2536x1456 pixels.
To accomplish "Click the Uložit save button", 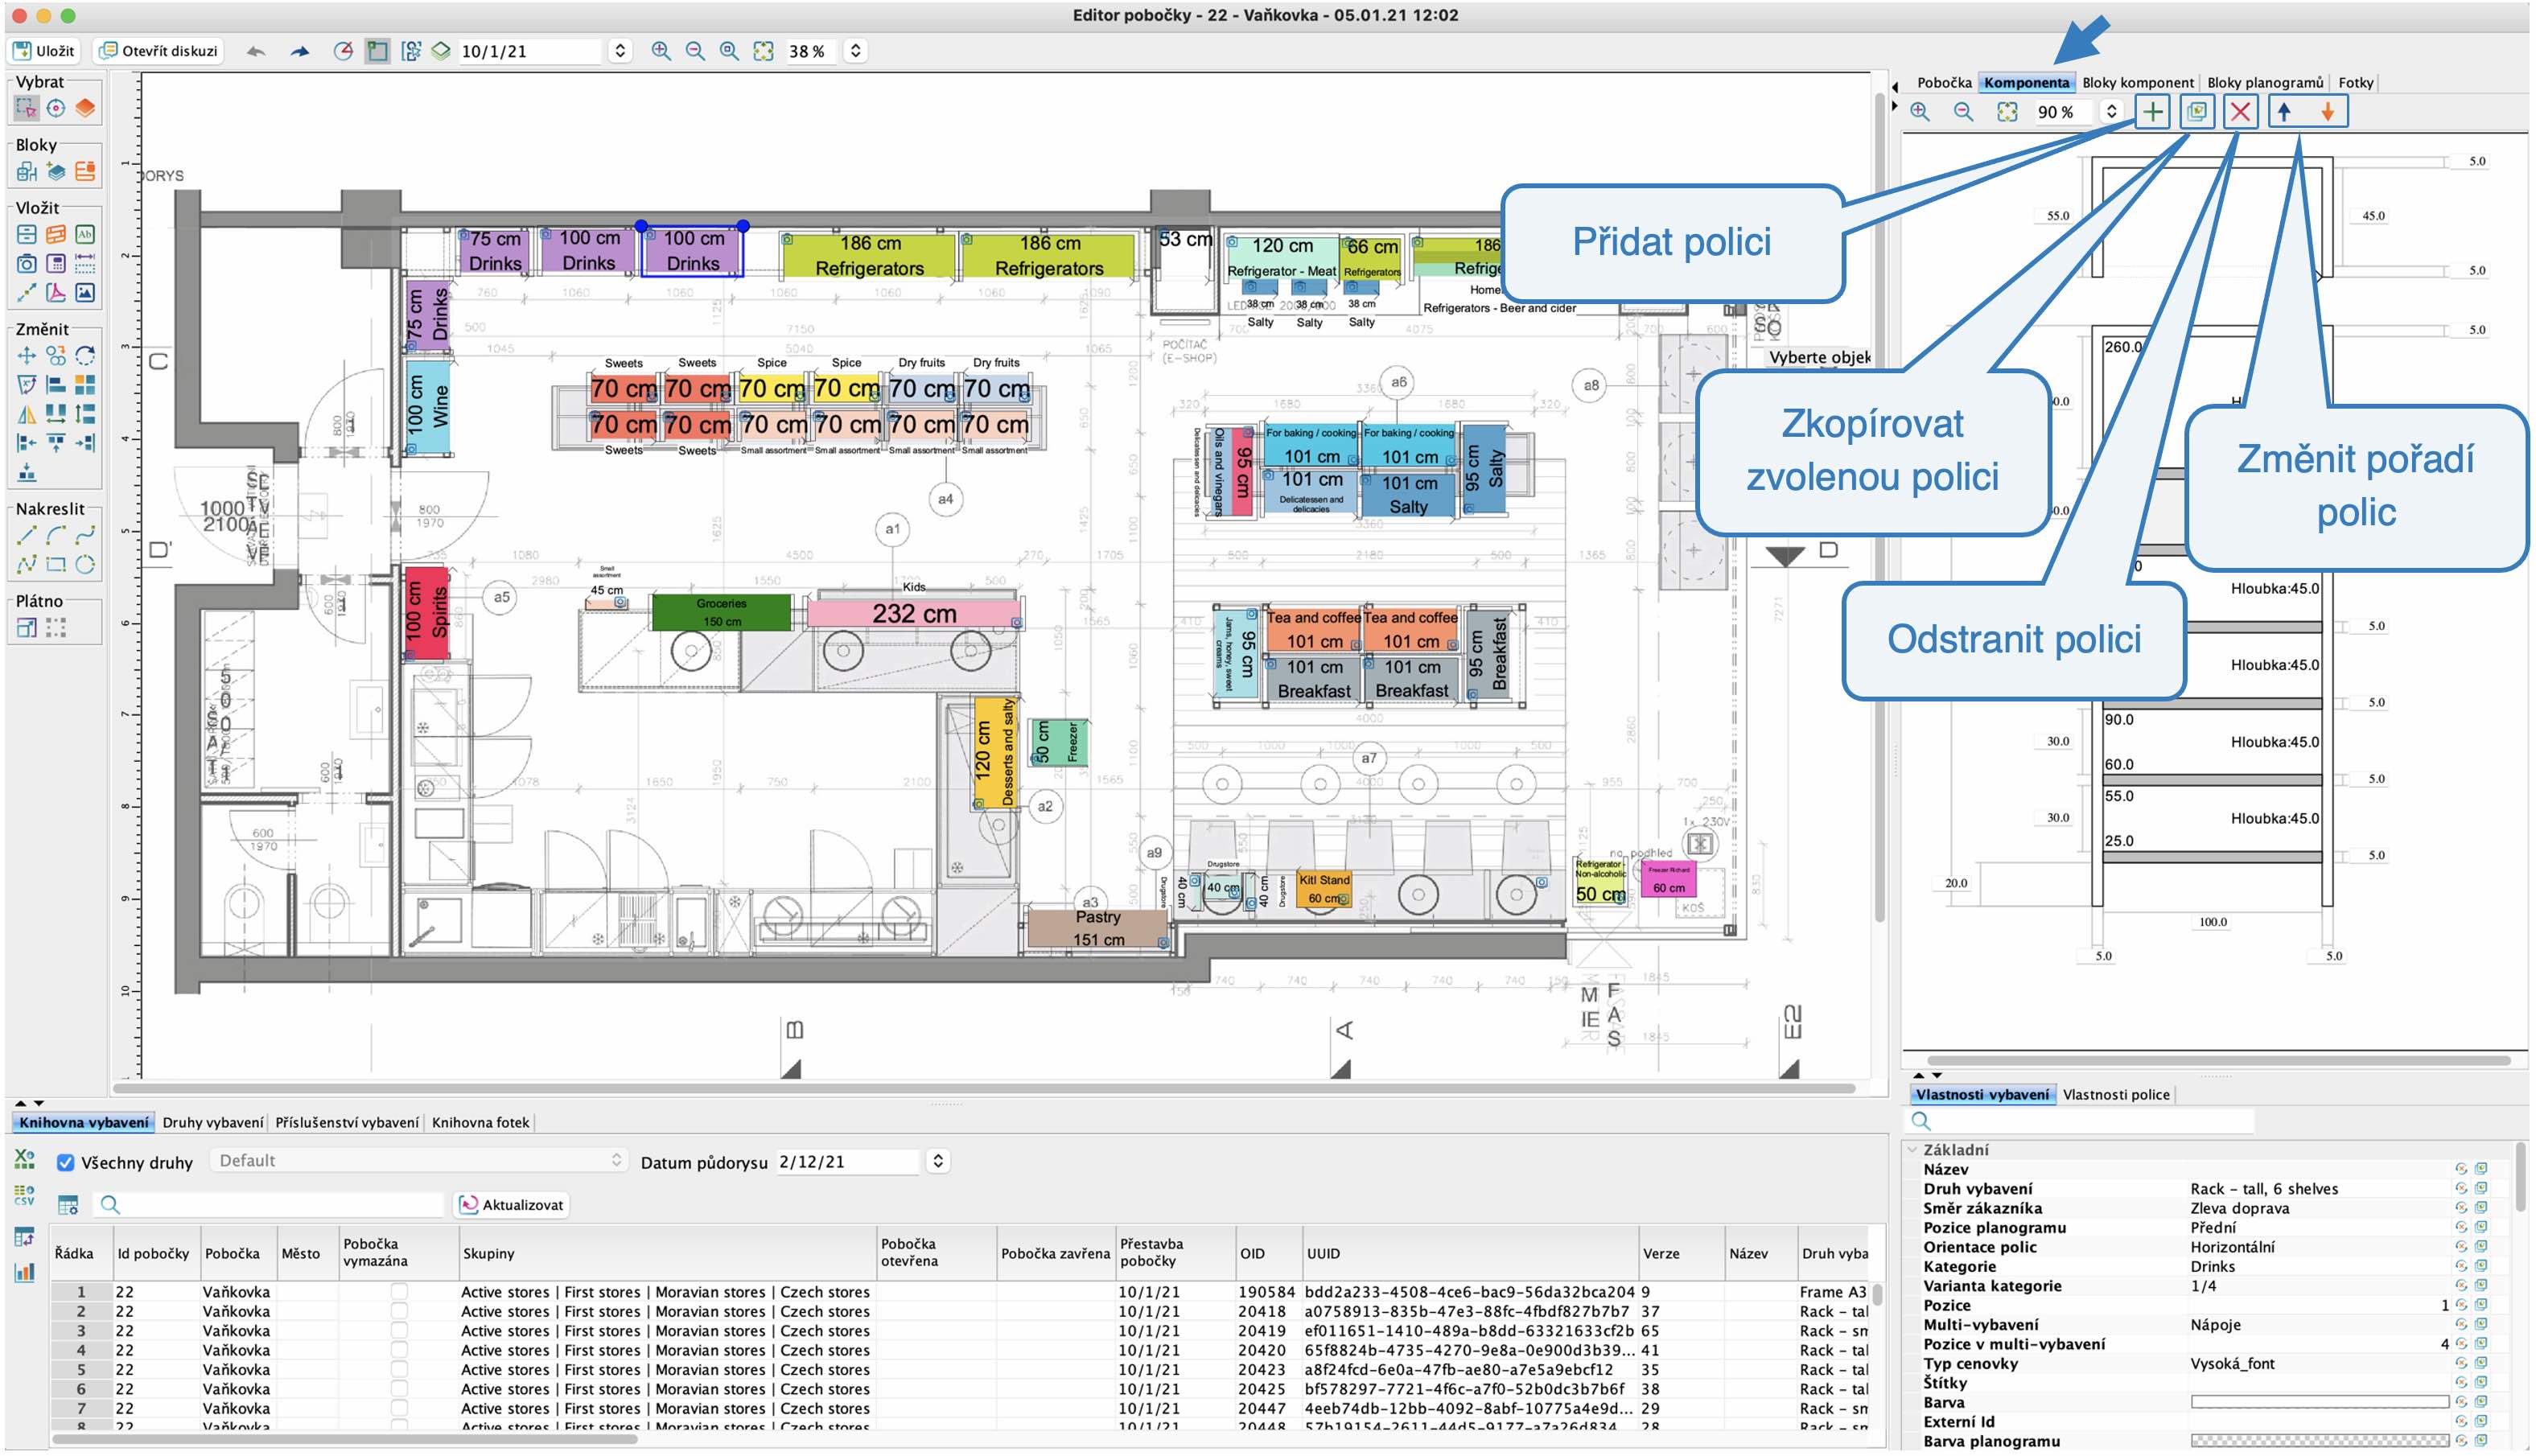I will pos(43,51).
